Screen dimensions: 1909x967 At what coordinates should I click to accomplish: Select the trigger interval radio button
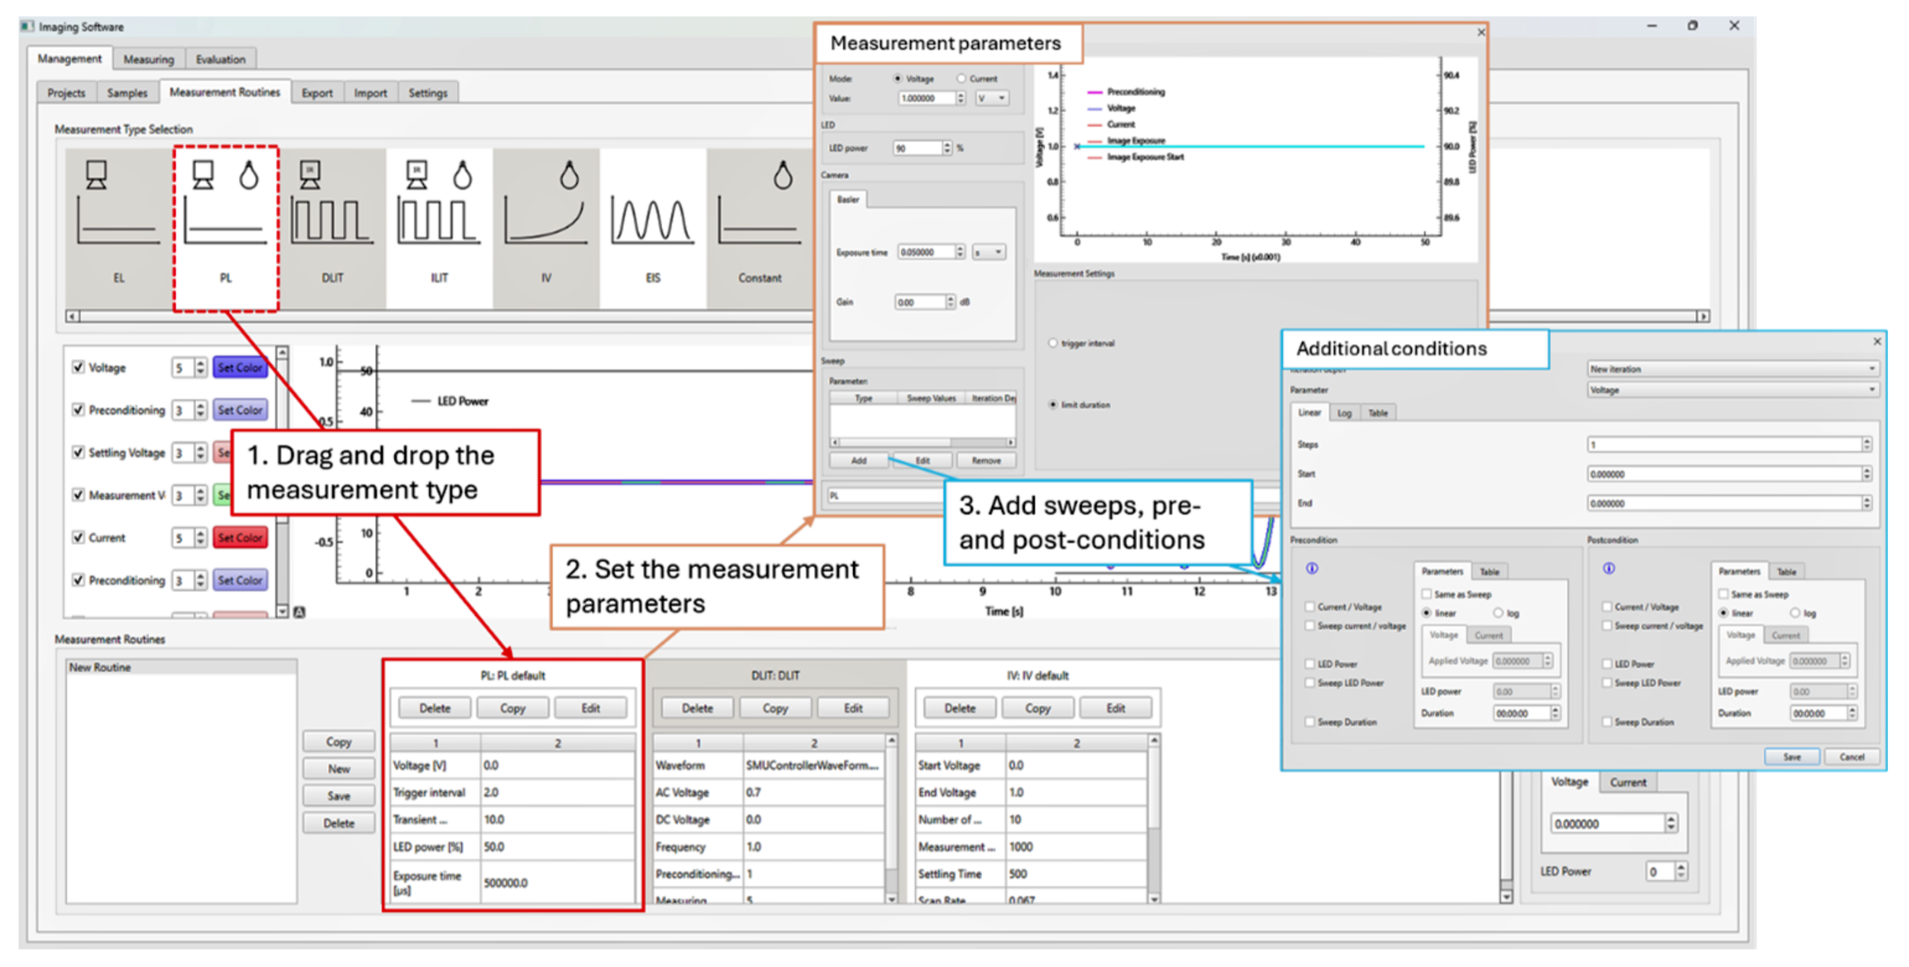(x=1052, y=343)
